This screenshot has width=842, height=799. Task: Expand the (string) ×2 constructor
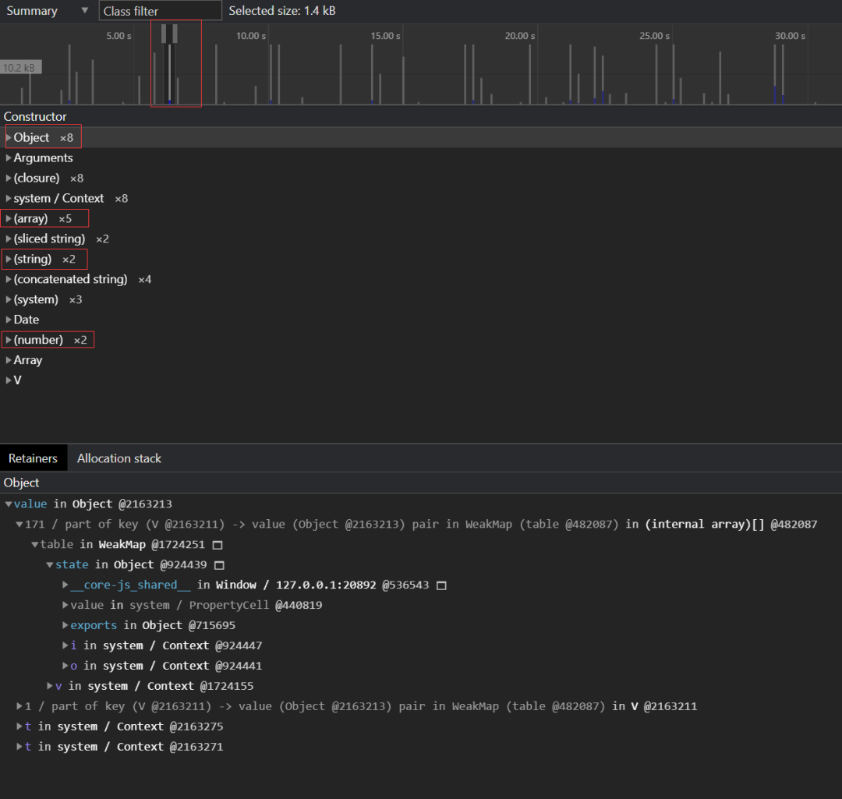coord(9,260)
